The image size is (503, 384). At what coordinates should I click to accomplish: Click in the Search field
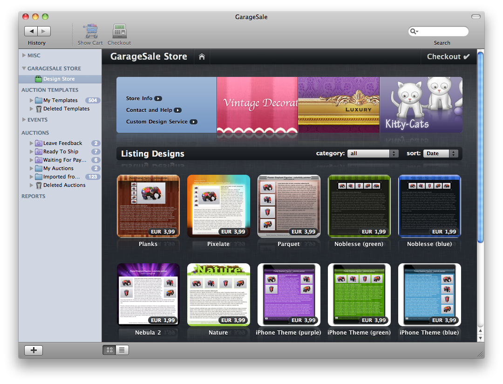coord(439,31)
